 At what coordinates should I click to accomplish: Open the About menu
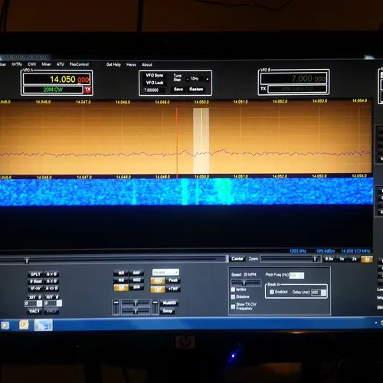click(147, 65)
